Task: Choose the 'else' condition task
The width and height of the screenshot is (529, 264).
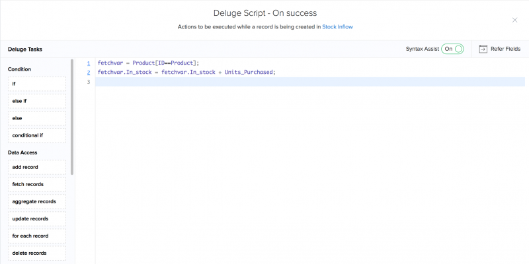Action: coord(37,118)
